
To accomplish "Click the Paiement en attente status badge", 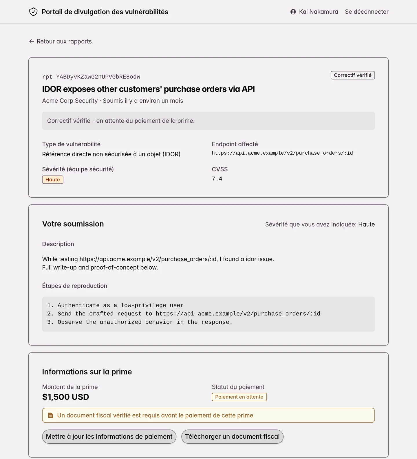I will click(239, 397).
